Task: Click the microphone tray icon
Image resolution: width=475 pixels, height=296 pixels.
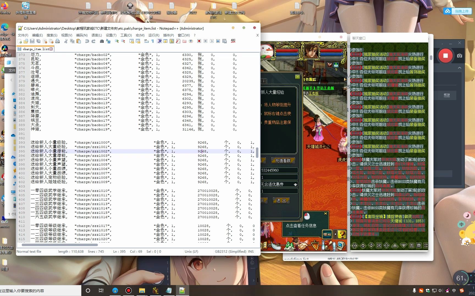Action: [x=414, y=291]
